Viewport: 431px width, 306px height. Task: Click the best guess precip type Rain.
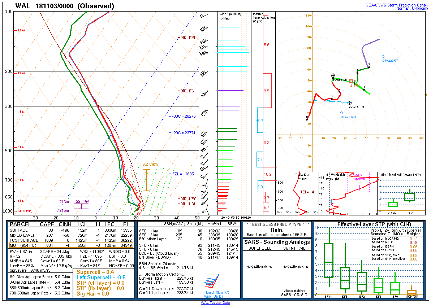coord(277,230)
